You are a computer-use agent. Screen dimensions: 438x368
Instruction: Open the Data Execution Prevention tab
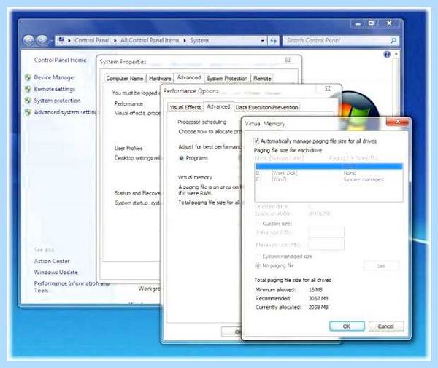pyautogui.click(x=266, y=107)
